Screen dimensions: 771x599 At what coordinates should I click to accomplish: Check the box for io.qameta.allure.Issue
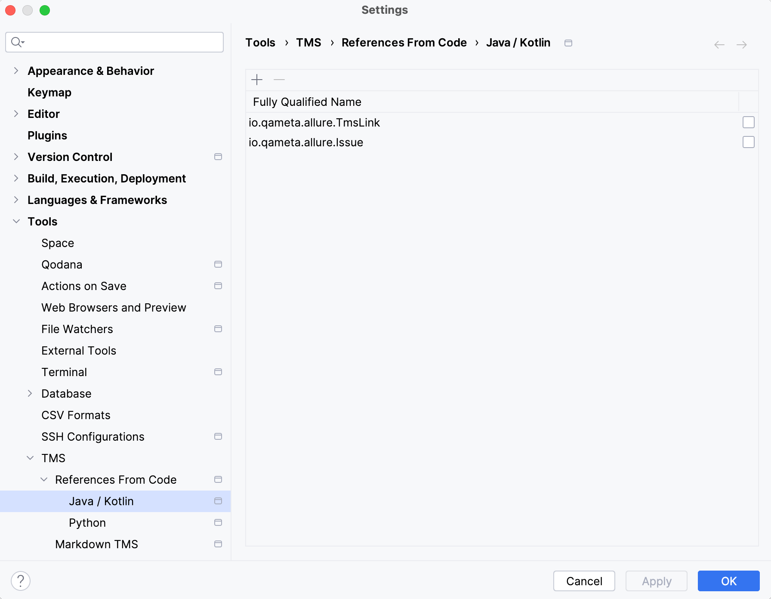pyautogui.click(x=749, y=142)
